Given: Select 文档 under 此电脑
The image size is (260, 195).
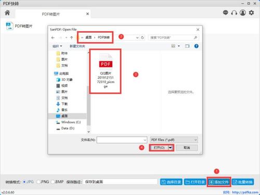Looking at the screenshot, I should (x=62, y=98).
